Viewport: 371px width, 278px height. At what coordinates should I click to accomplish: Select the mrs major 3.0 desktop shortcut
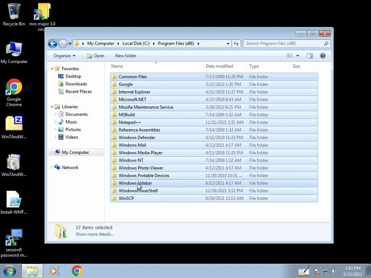pyautogui.click(x=42, y=17)
